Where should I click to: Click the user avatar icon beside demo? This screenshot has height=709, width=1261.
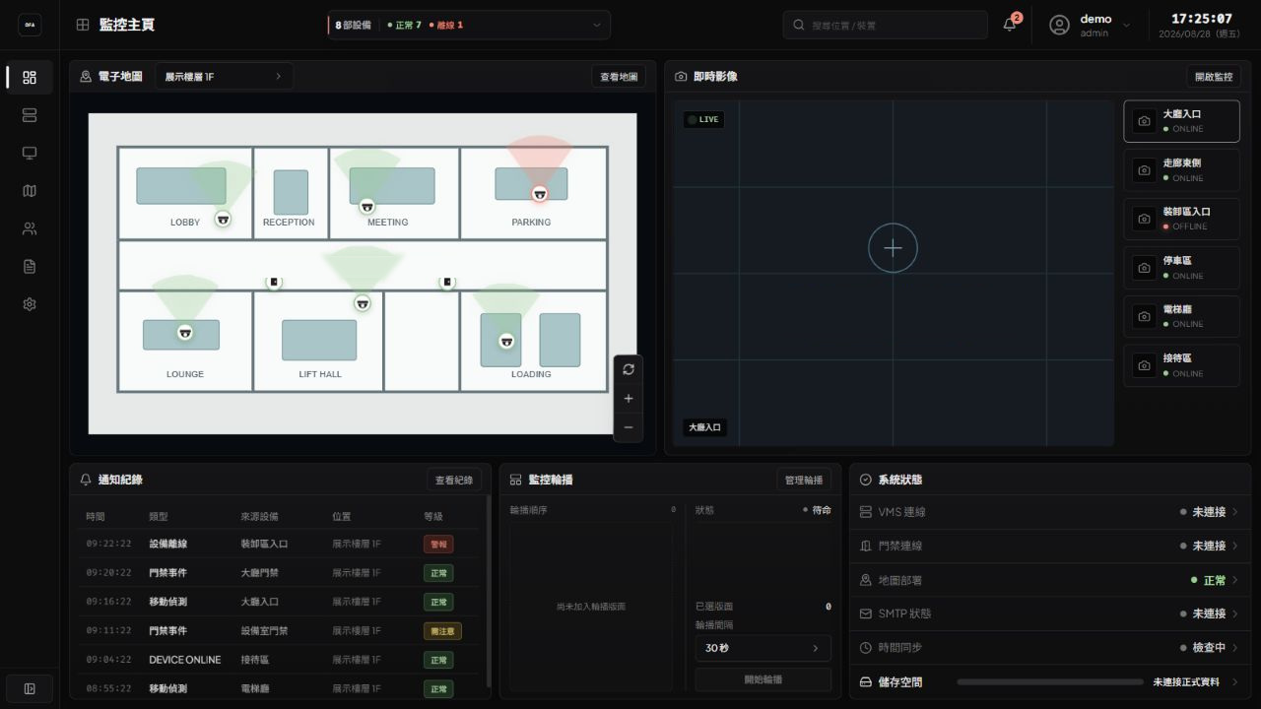click(1060, 26)
